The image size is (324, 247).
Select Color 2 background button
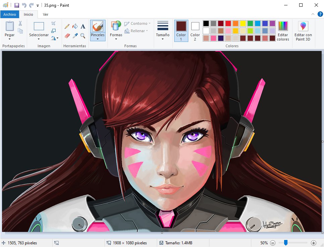tap(195, 31)
